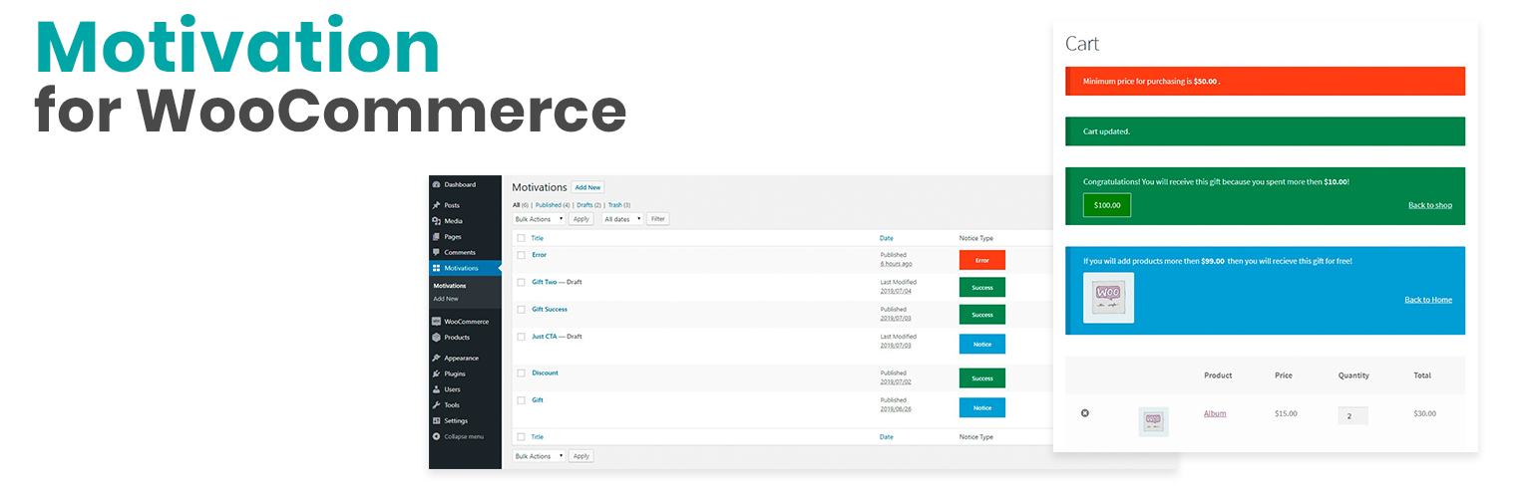Tick the Gift Success row checkbox
Screen dimensions: 1540x498
point(521,310)
